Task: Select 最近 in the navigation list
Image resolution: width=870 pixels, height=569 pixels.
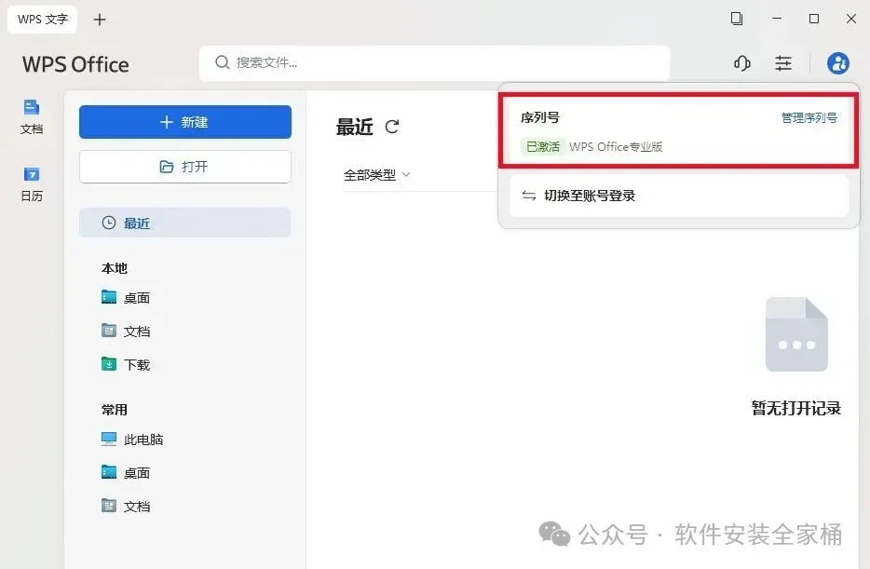Action: tap(184, 223)
